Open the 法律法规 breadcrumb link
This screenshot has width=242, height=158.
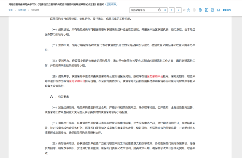pos(22,10)
